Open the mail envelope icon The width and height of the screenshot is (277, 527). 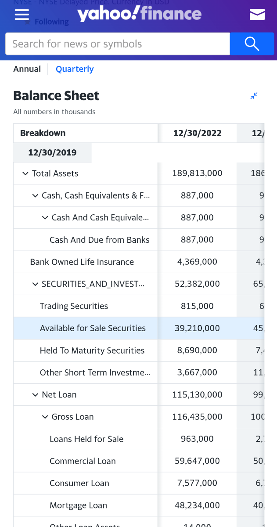257,15
